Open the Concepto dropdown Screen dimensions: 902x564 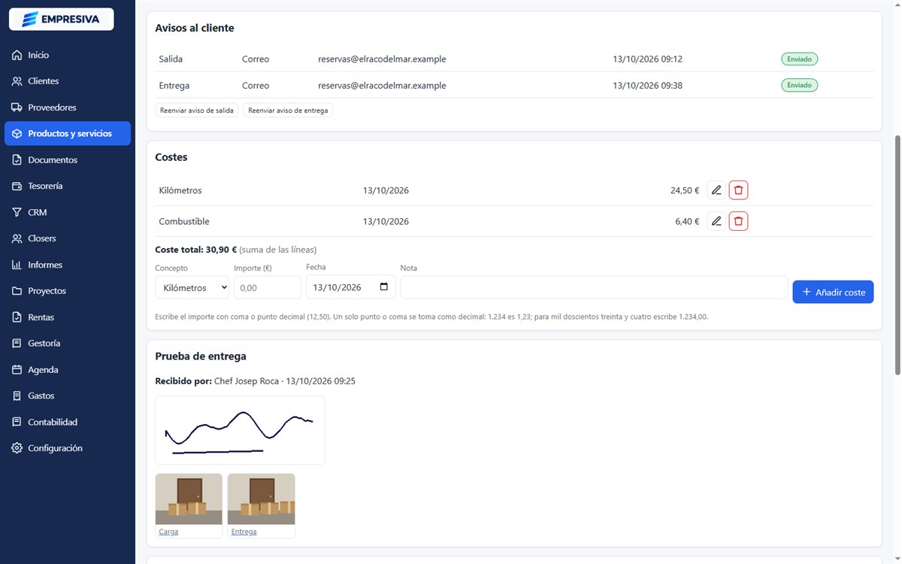tap(192, 287)
